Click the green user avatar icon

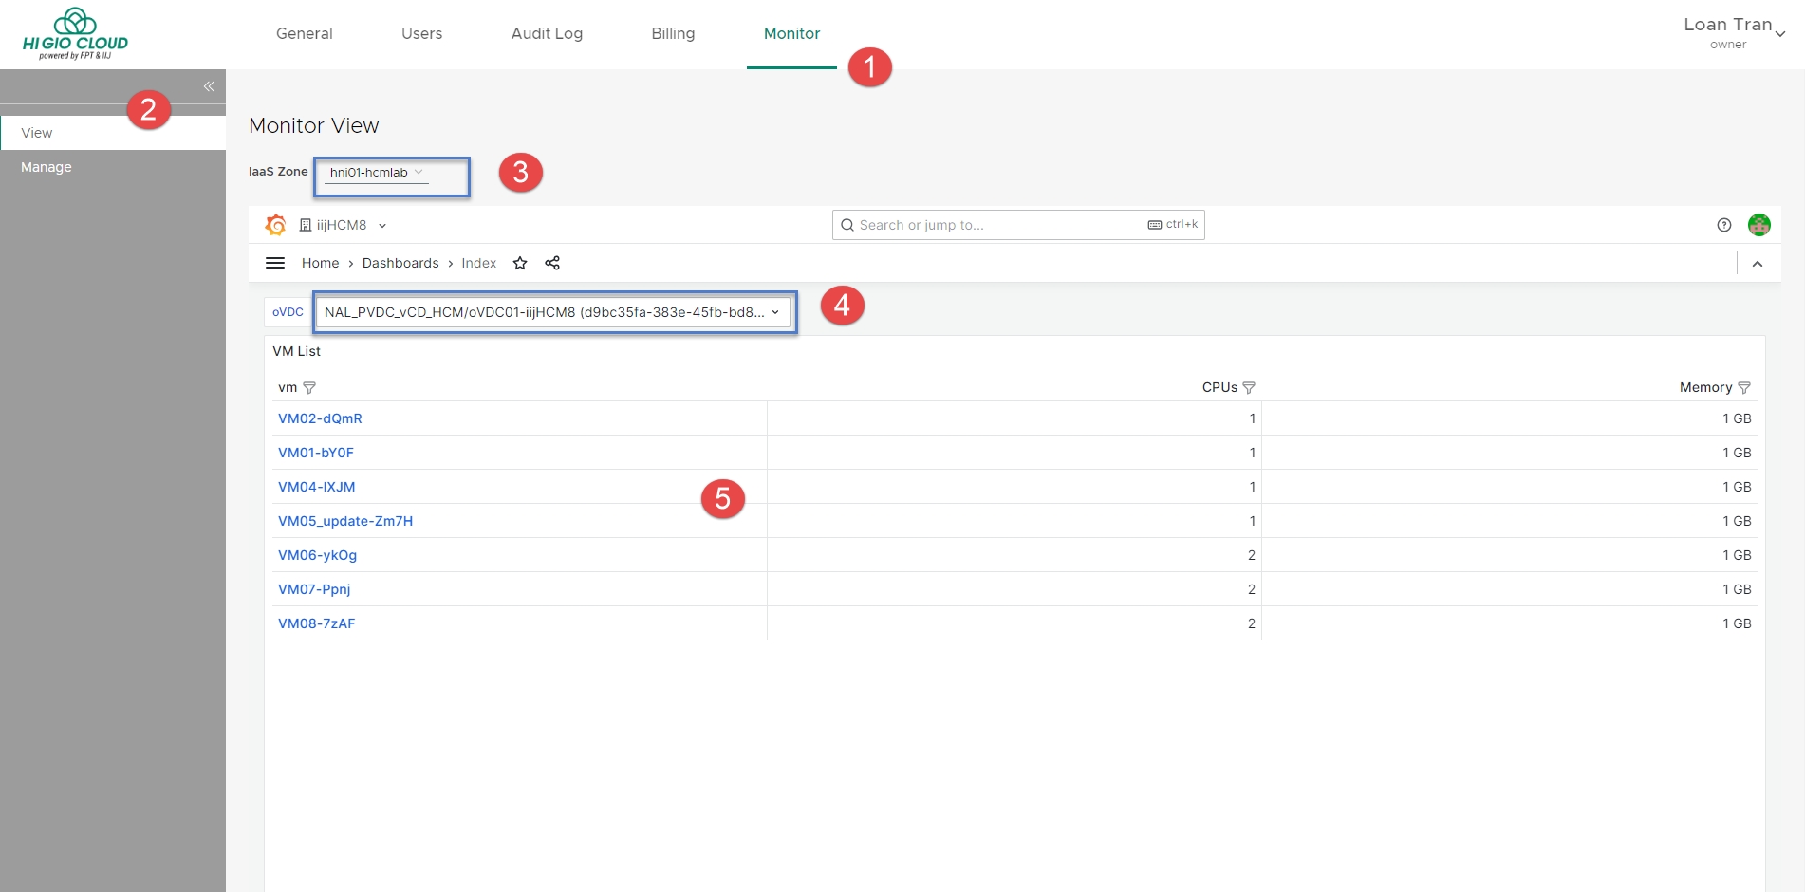pos(1758,225)
